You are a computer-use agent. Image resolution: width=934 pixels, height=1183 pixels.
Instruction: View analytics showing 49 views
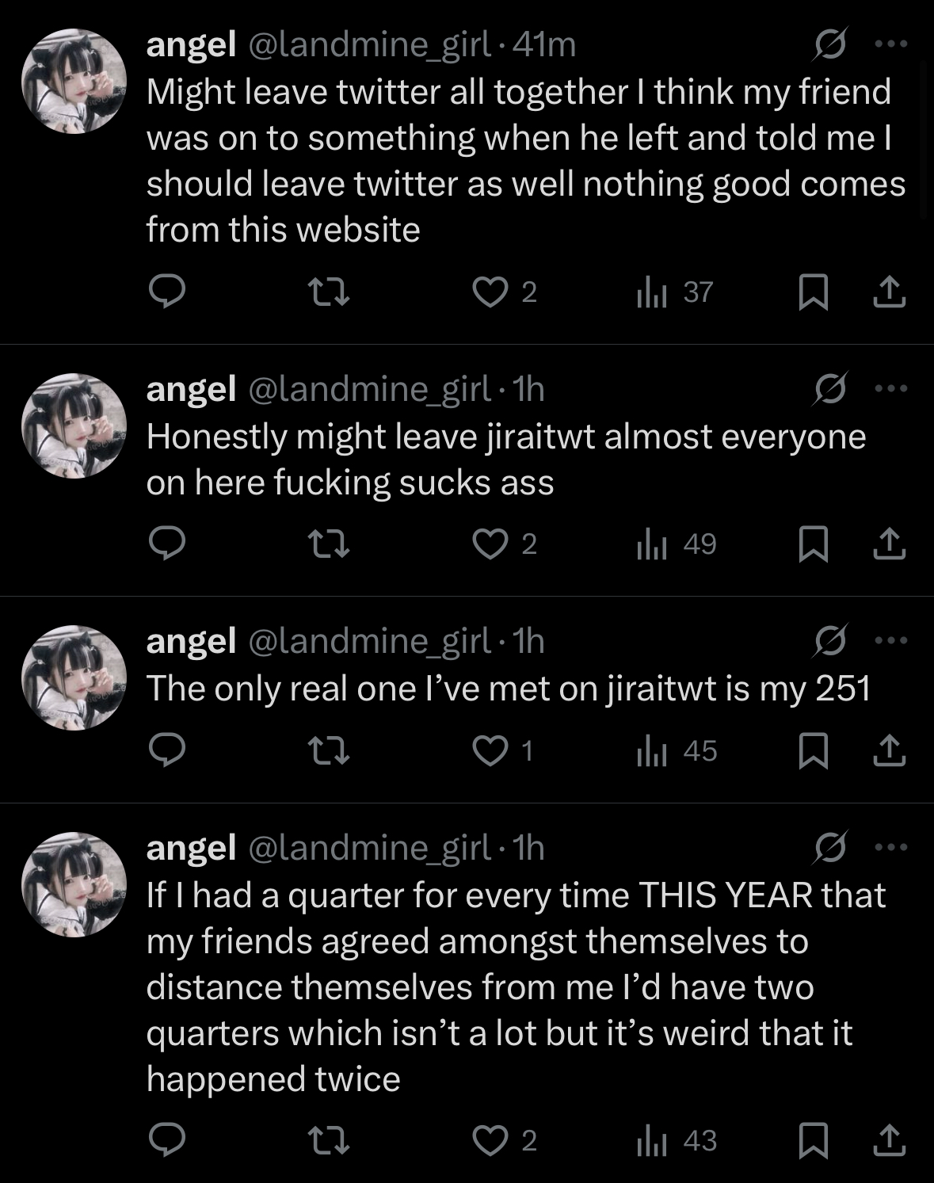click(x=677, y=544)
